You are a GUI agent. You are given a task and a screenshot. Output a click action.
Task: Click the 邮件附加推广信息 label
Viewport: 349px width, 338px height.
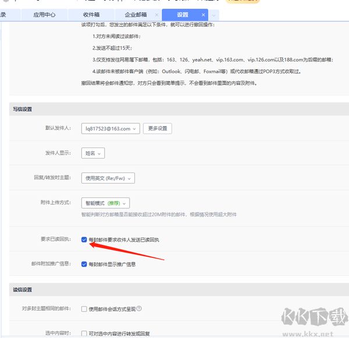click(51, 264)
